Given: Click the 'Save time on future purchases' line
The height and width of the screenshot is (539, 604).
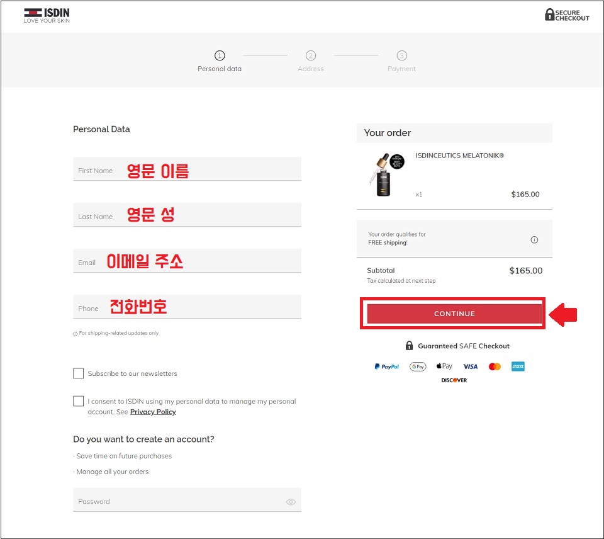Looking at the screenshot, I should tap(124, 456).
